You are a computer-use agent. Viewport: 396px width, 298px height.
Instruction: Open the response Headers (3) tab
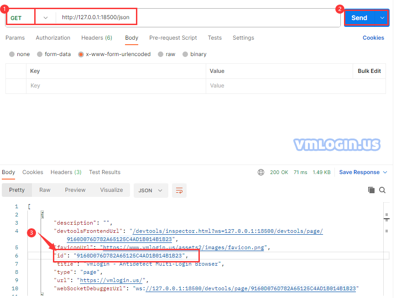tap(66, 172)
